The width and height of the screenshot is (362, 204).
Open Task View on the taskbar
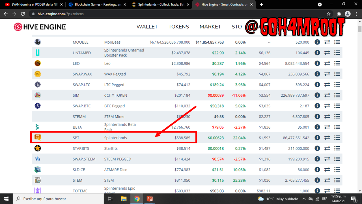tap(111, 199)
